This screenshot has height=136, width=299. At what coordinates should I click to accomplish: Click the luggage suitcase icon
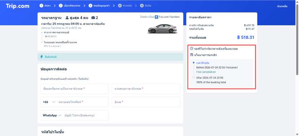pyautogui.click(x=93, y=18)
